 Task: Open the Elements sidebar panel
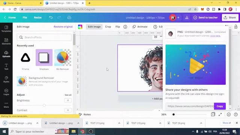6,41
